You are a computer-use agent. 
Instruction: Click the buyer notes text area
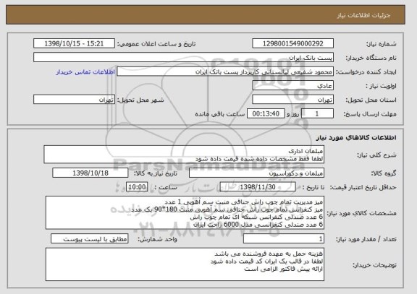(x=185, y=264)
